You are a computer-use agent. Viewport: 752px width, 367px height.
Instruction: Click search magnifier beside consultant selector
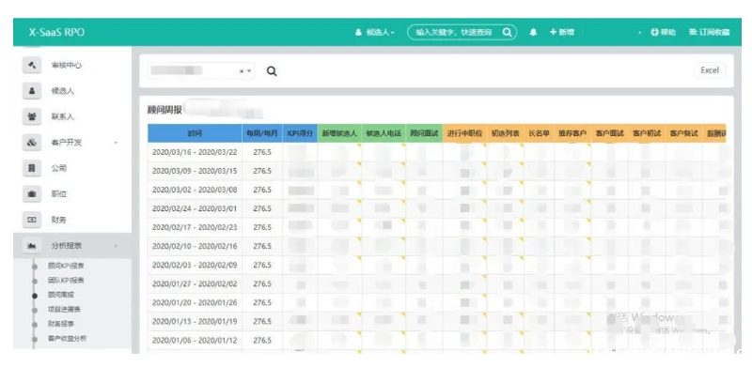272,71
